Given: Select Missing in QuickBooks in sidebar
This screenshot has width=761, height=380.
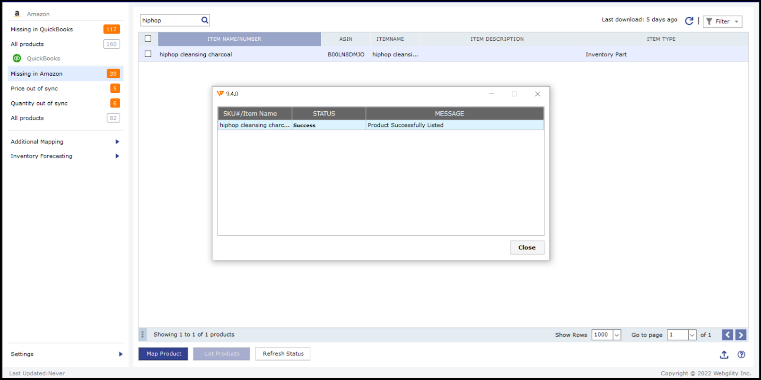Looking at the screenshot, I should (x=42, y=29).
